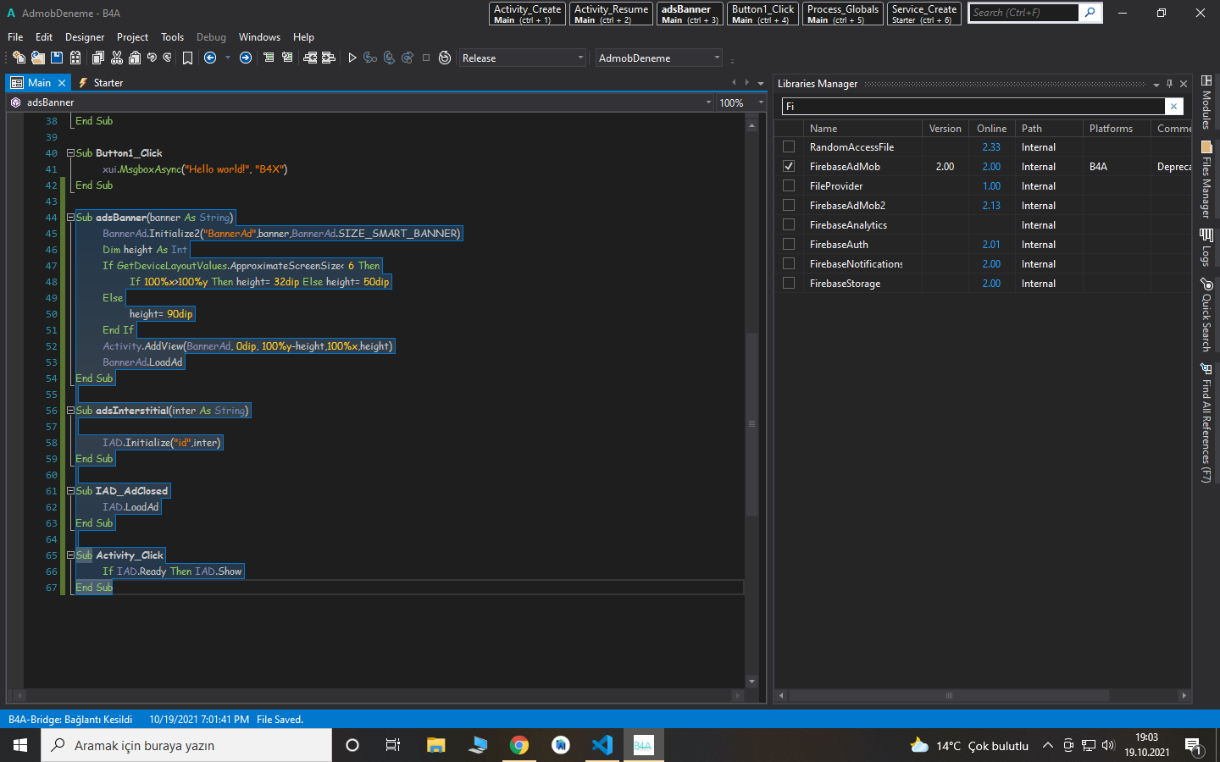The image size is (1220, 762).
Task: Click the Search (Ctrl+F) box
Action: pos(1024,13)
